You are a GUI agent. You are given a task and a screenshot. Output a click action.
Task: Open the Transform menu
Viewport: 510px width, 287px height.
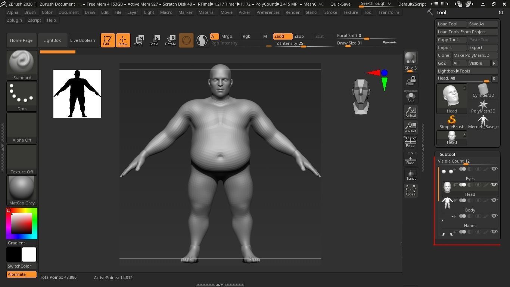click(389, 12)
